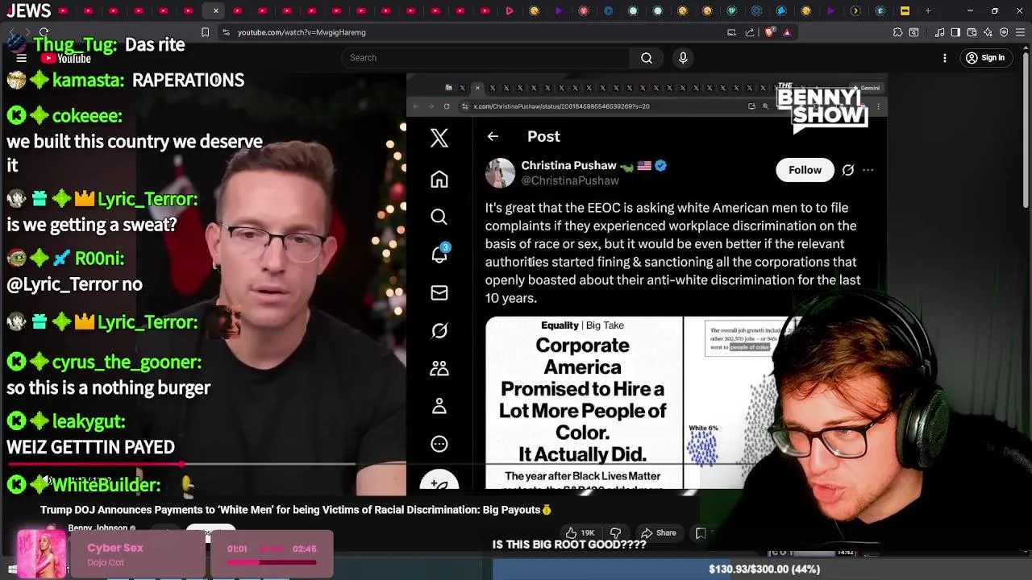Viewport: 1032px width, 580px height.
Task: Like the video with 19K thumbs up
Action: point(580,532)
